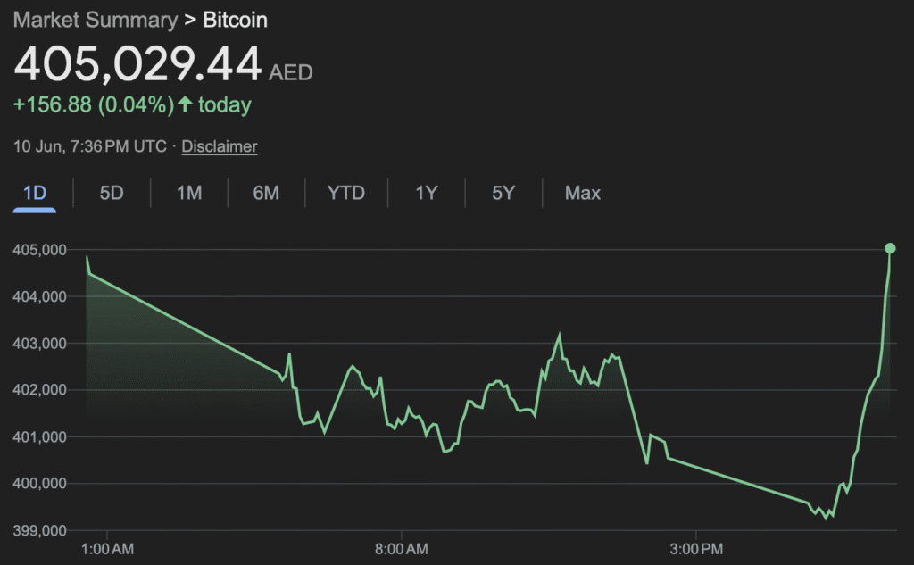This screenshot has height=565, width=914.
Task: Click the 1:00 AM x-axis label
Action: coord(107,549)
